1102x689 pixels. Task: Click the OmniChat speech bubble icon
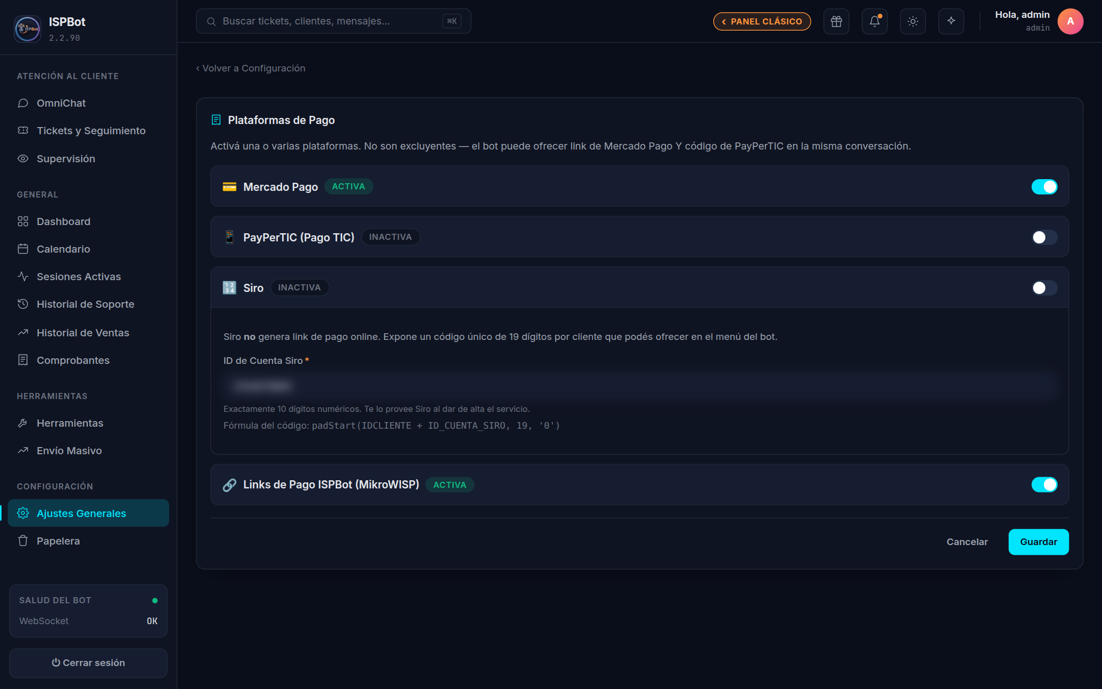point(23,103)
